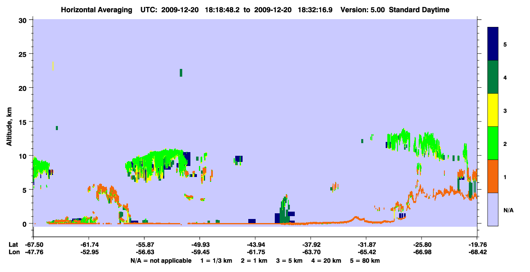This screenshot has height=272, width=530.
Task: Click latitude value -55.87
Action: (x=144, y=245)
